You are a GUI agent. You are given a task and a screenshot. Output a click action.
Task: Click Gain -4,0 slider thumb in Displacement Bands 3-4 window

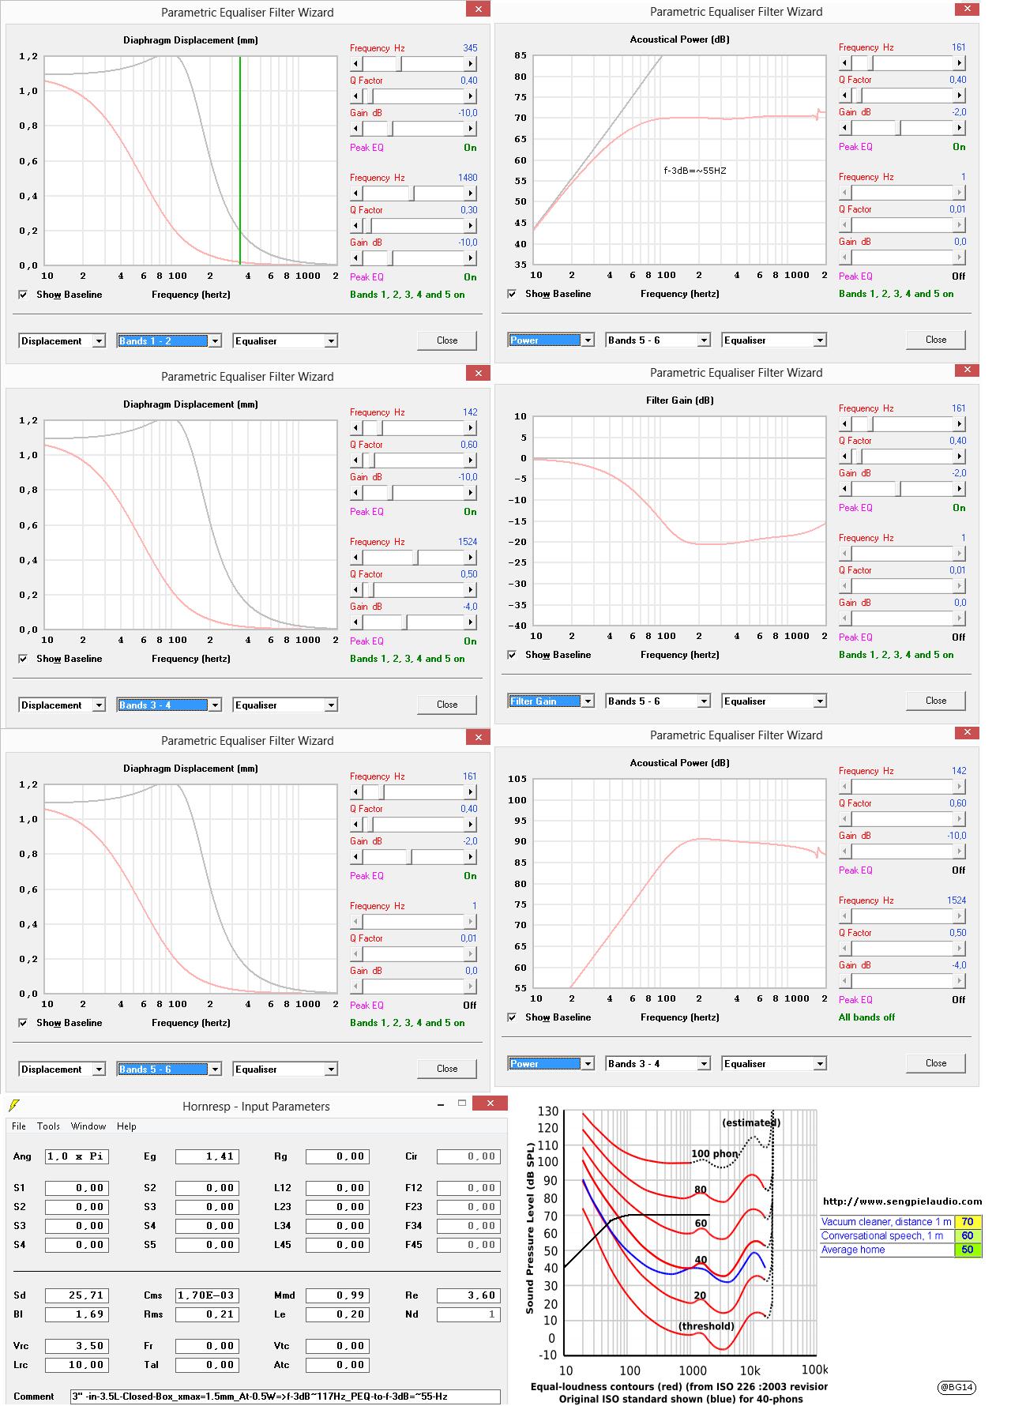pyautogui.click(x=404, y=622)
